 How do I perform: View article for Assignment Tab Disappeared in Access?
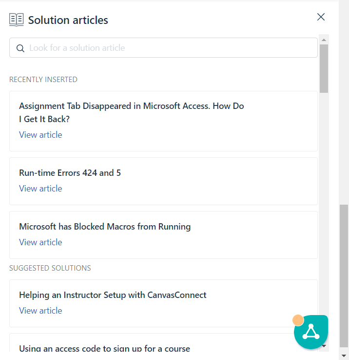40,135
